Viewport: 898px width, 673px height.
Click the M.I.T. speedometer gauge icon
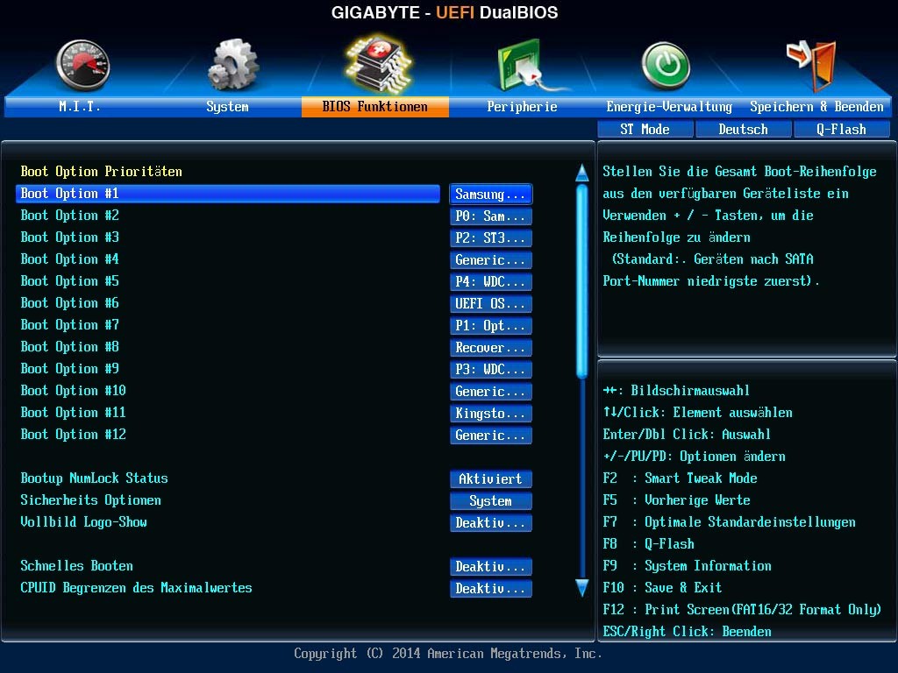83,65
